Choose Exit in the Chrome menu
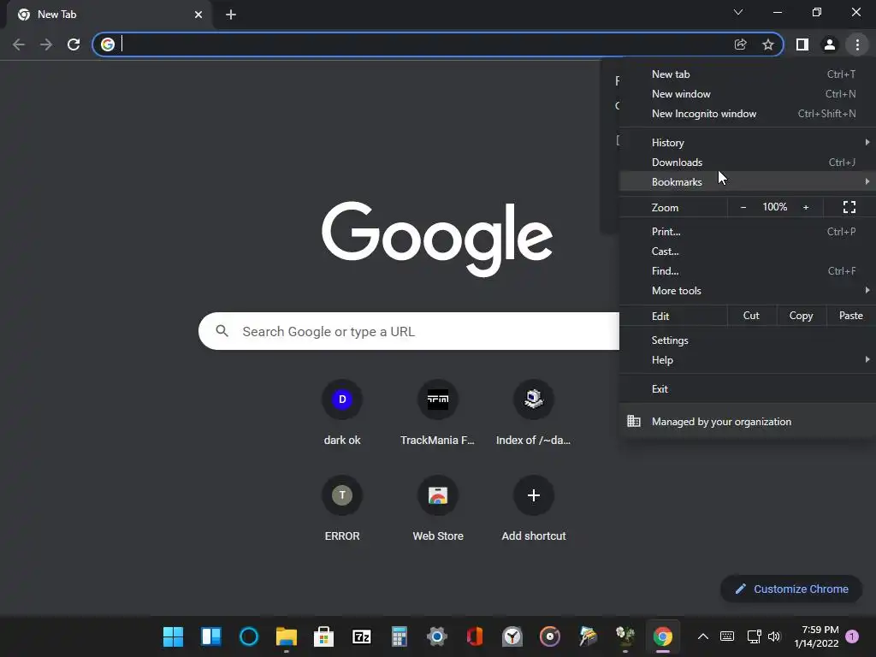This screenshot has height=657, width=876. pyautogui.click(x=748, y=389)
